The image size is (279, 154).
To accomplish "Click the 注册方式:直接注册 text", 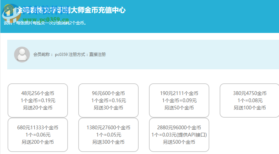I will point(87,55).
